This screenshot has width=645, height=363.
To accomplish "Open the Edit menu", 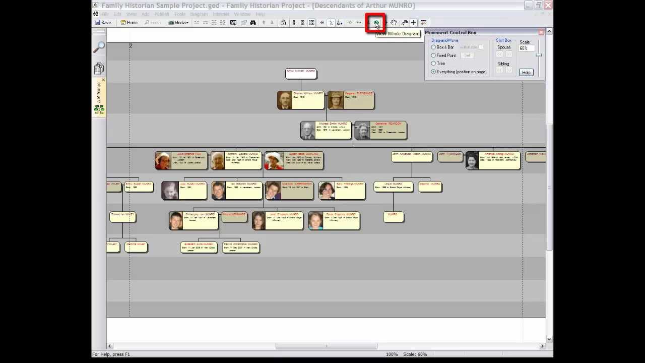I will click(x=117, y=14).
